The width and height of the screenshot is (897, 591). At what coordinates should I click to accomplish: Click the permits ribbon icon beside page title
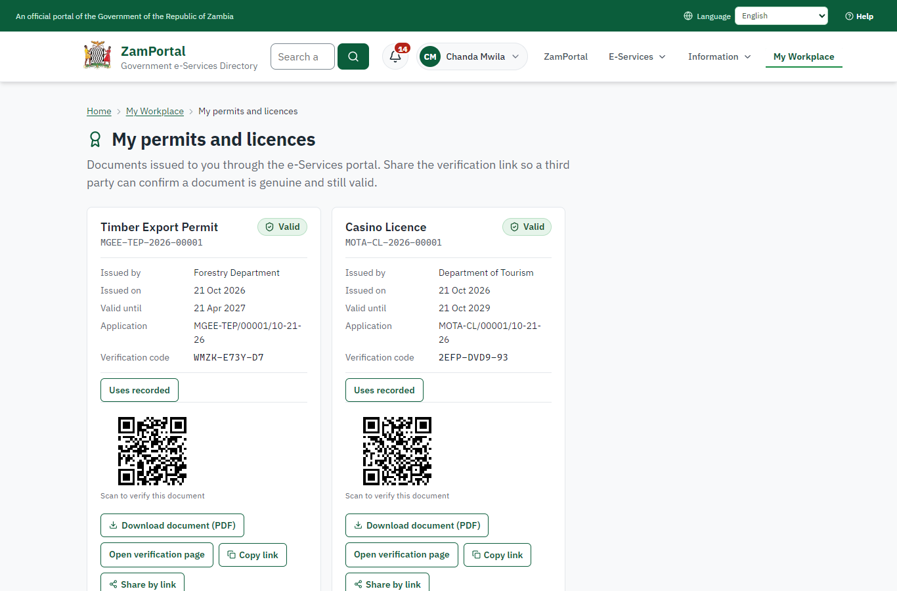coord(95,139)
